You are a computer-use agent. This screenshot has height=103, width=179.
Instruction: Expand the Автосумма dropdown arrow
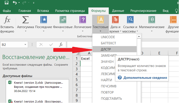25,31
